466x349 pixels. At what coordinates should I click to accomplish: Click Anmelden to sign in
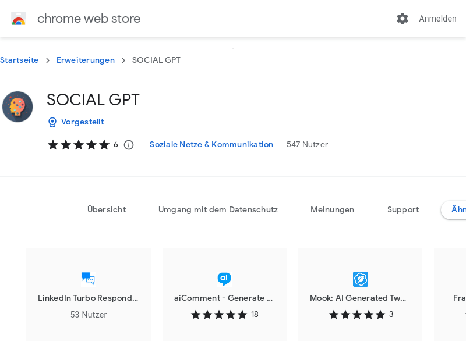tap(437, 19)
